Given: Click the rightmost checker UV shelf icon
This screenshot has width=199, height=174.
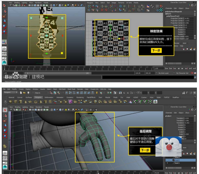Looking at the screenshot, I should (155, 101).
